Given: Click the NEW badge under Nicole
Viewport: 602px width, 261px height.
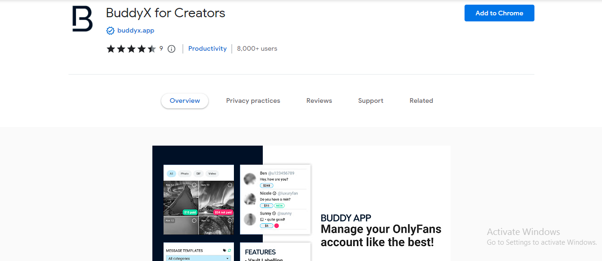Looking at the screenshot, I should click(x=279, y=206).
